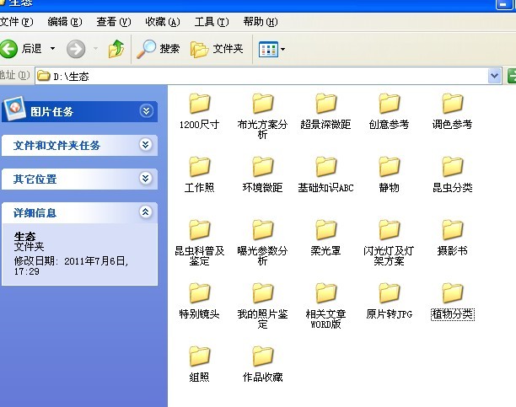Select the 特别镜头 folder icon

click(x=200, y=293)
